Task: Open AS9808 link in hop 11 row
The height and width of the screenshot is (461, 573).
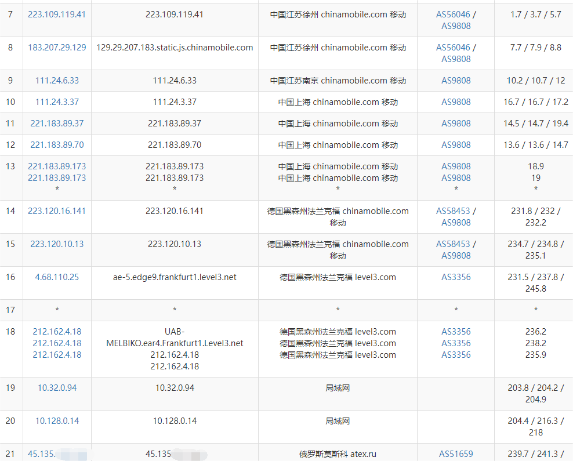Action: (x=456, y=124)
